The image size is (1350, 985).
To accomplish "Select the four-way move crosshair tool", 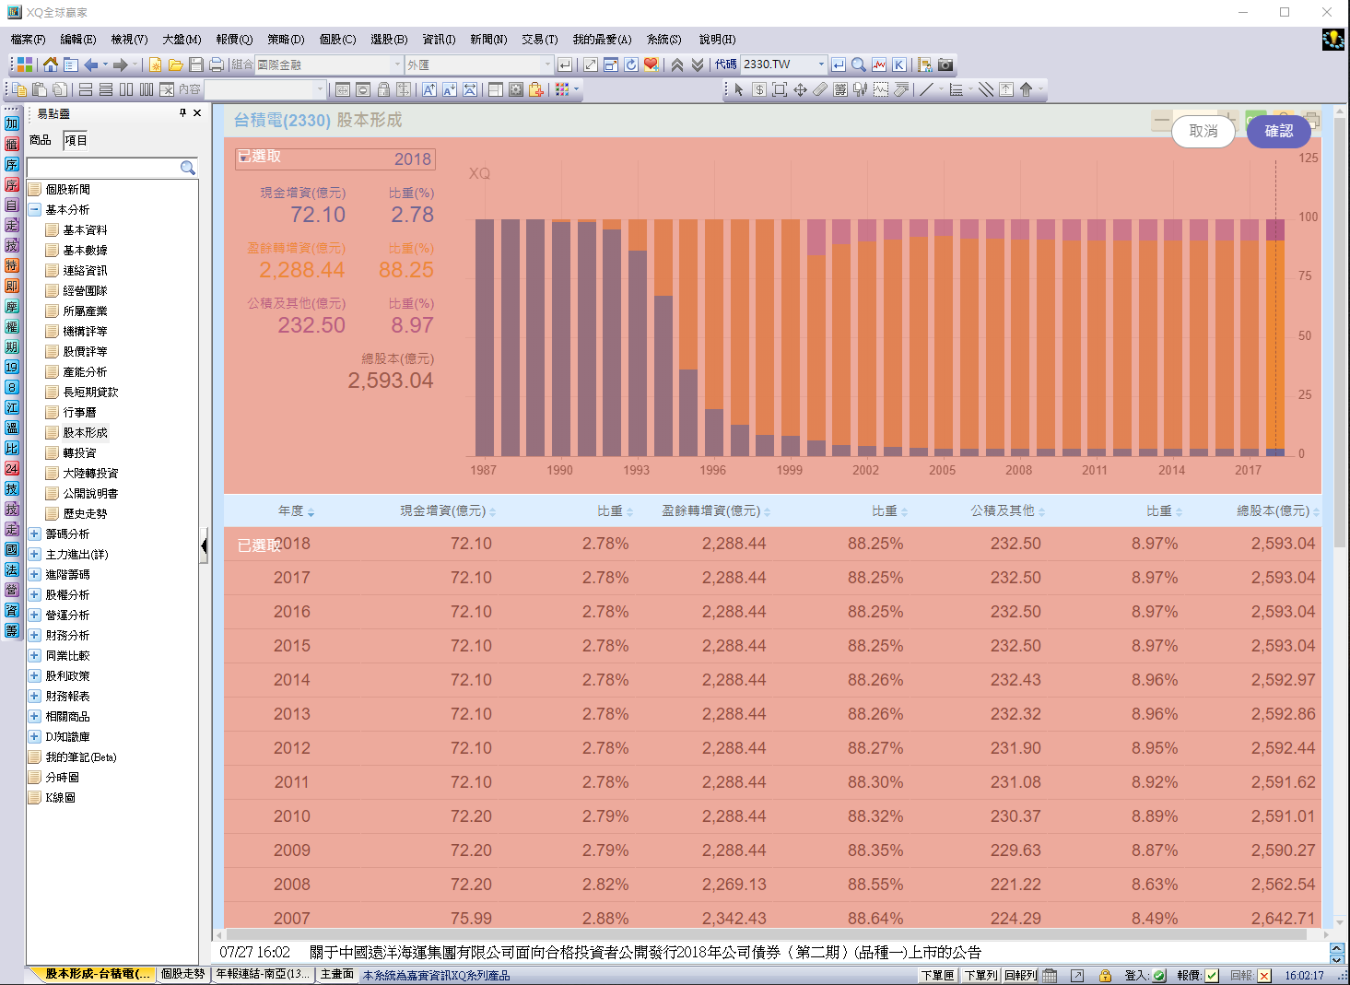I will click(799, 89).
